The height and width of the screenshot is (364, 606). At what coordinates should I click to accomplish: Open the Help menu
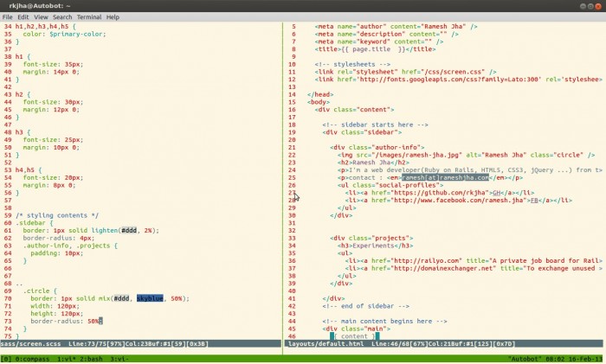[113, 17]
